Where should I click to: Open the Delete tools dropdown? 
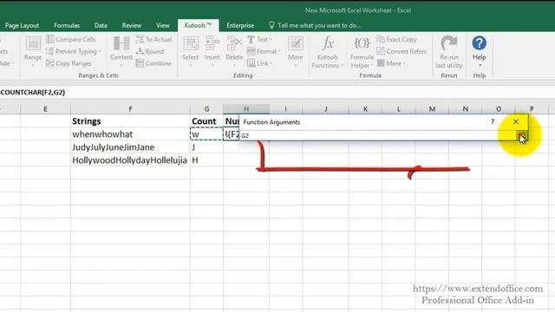coord(234,51)
